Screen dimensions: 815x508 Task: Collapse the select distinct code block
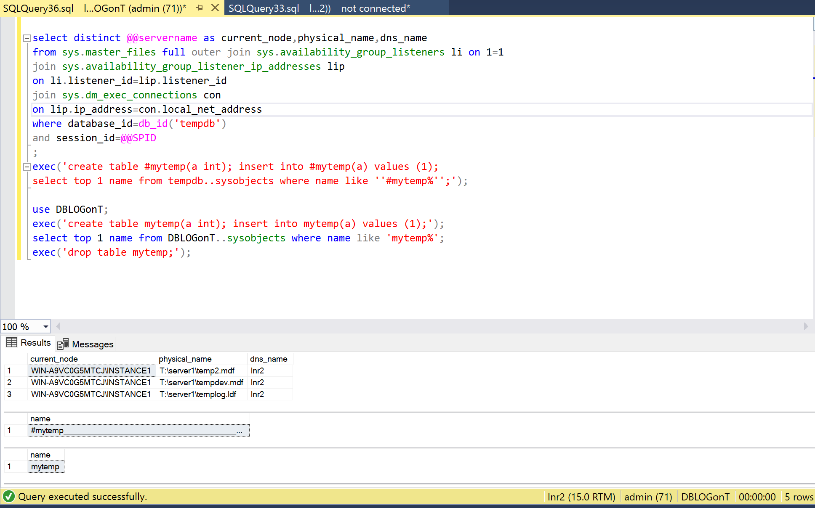pyautogui.click(x=27, y=38)
